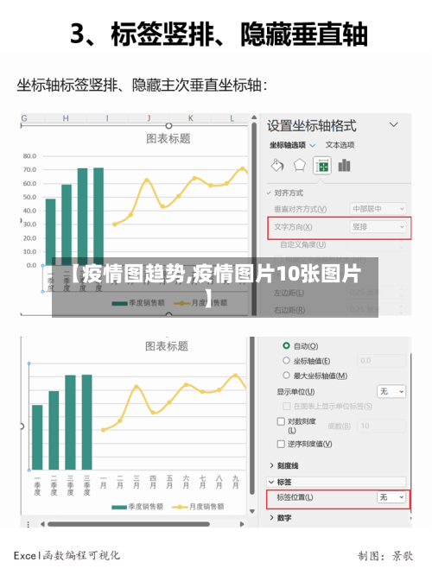The image size is (432, 575).
Task: Open 垂直对齐方式 dropdown showing 中部居中
Action: 378,209
